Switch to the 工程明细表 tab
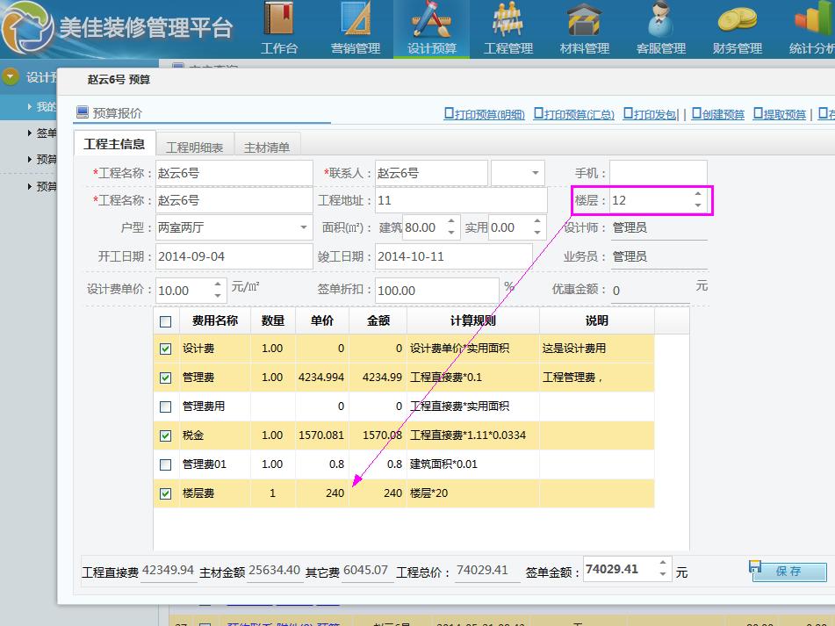This screenshot has height=626, width=835. click(195, 148)
